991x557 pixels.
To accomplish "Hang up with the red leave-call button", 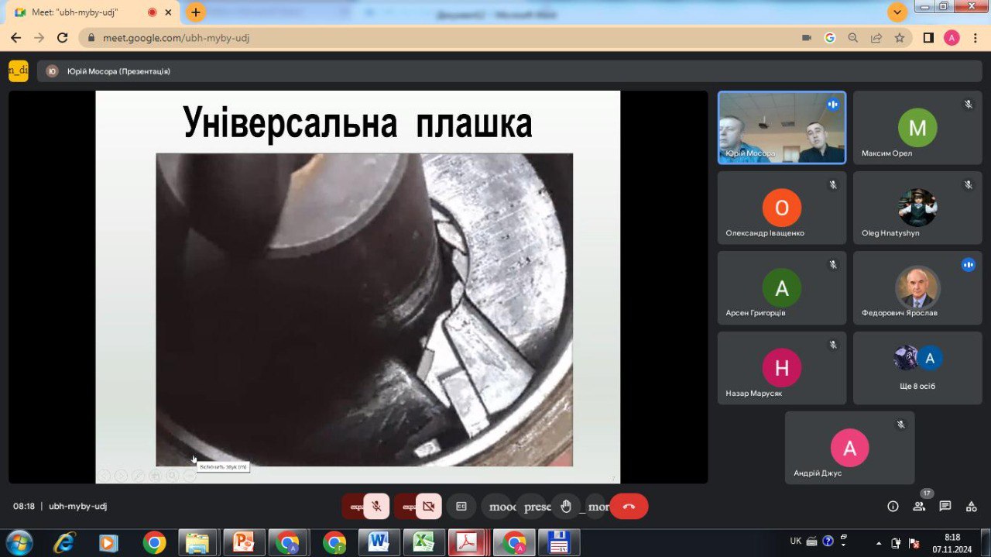I will tap(629, 507).
